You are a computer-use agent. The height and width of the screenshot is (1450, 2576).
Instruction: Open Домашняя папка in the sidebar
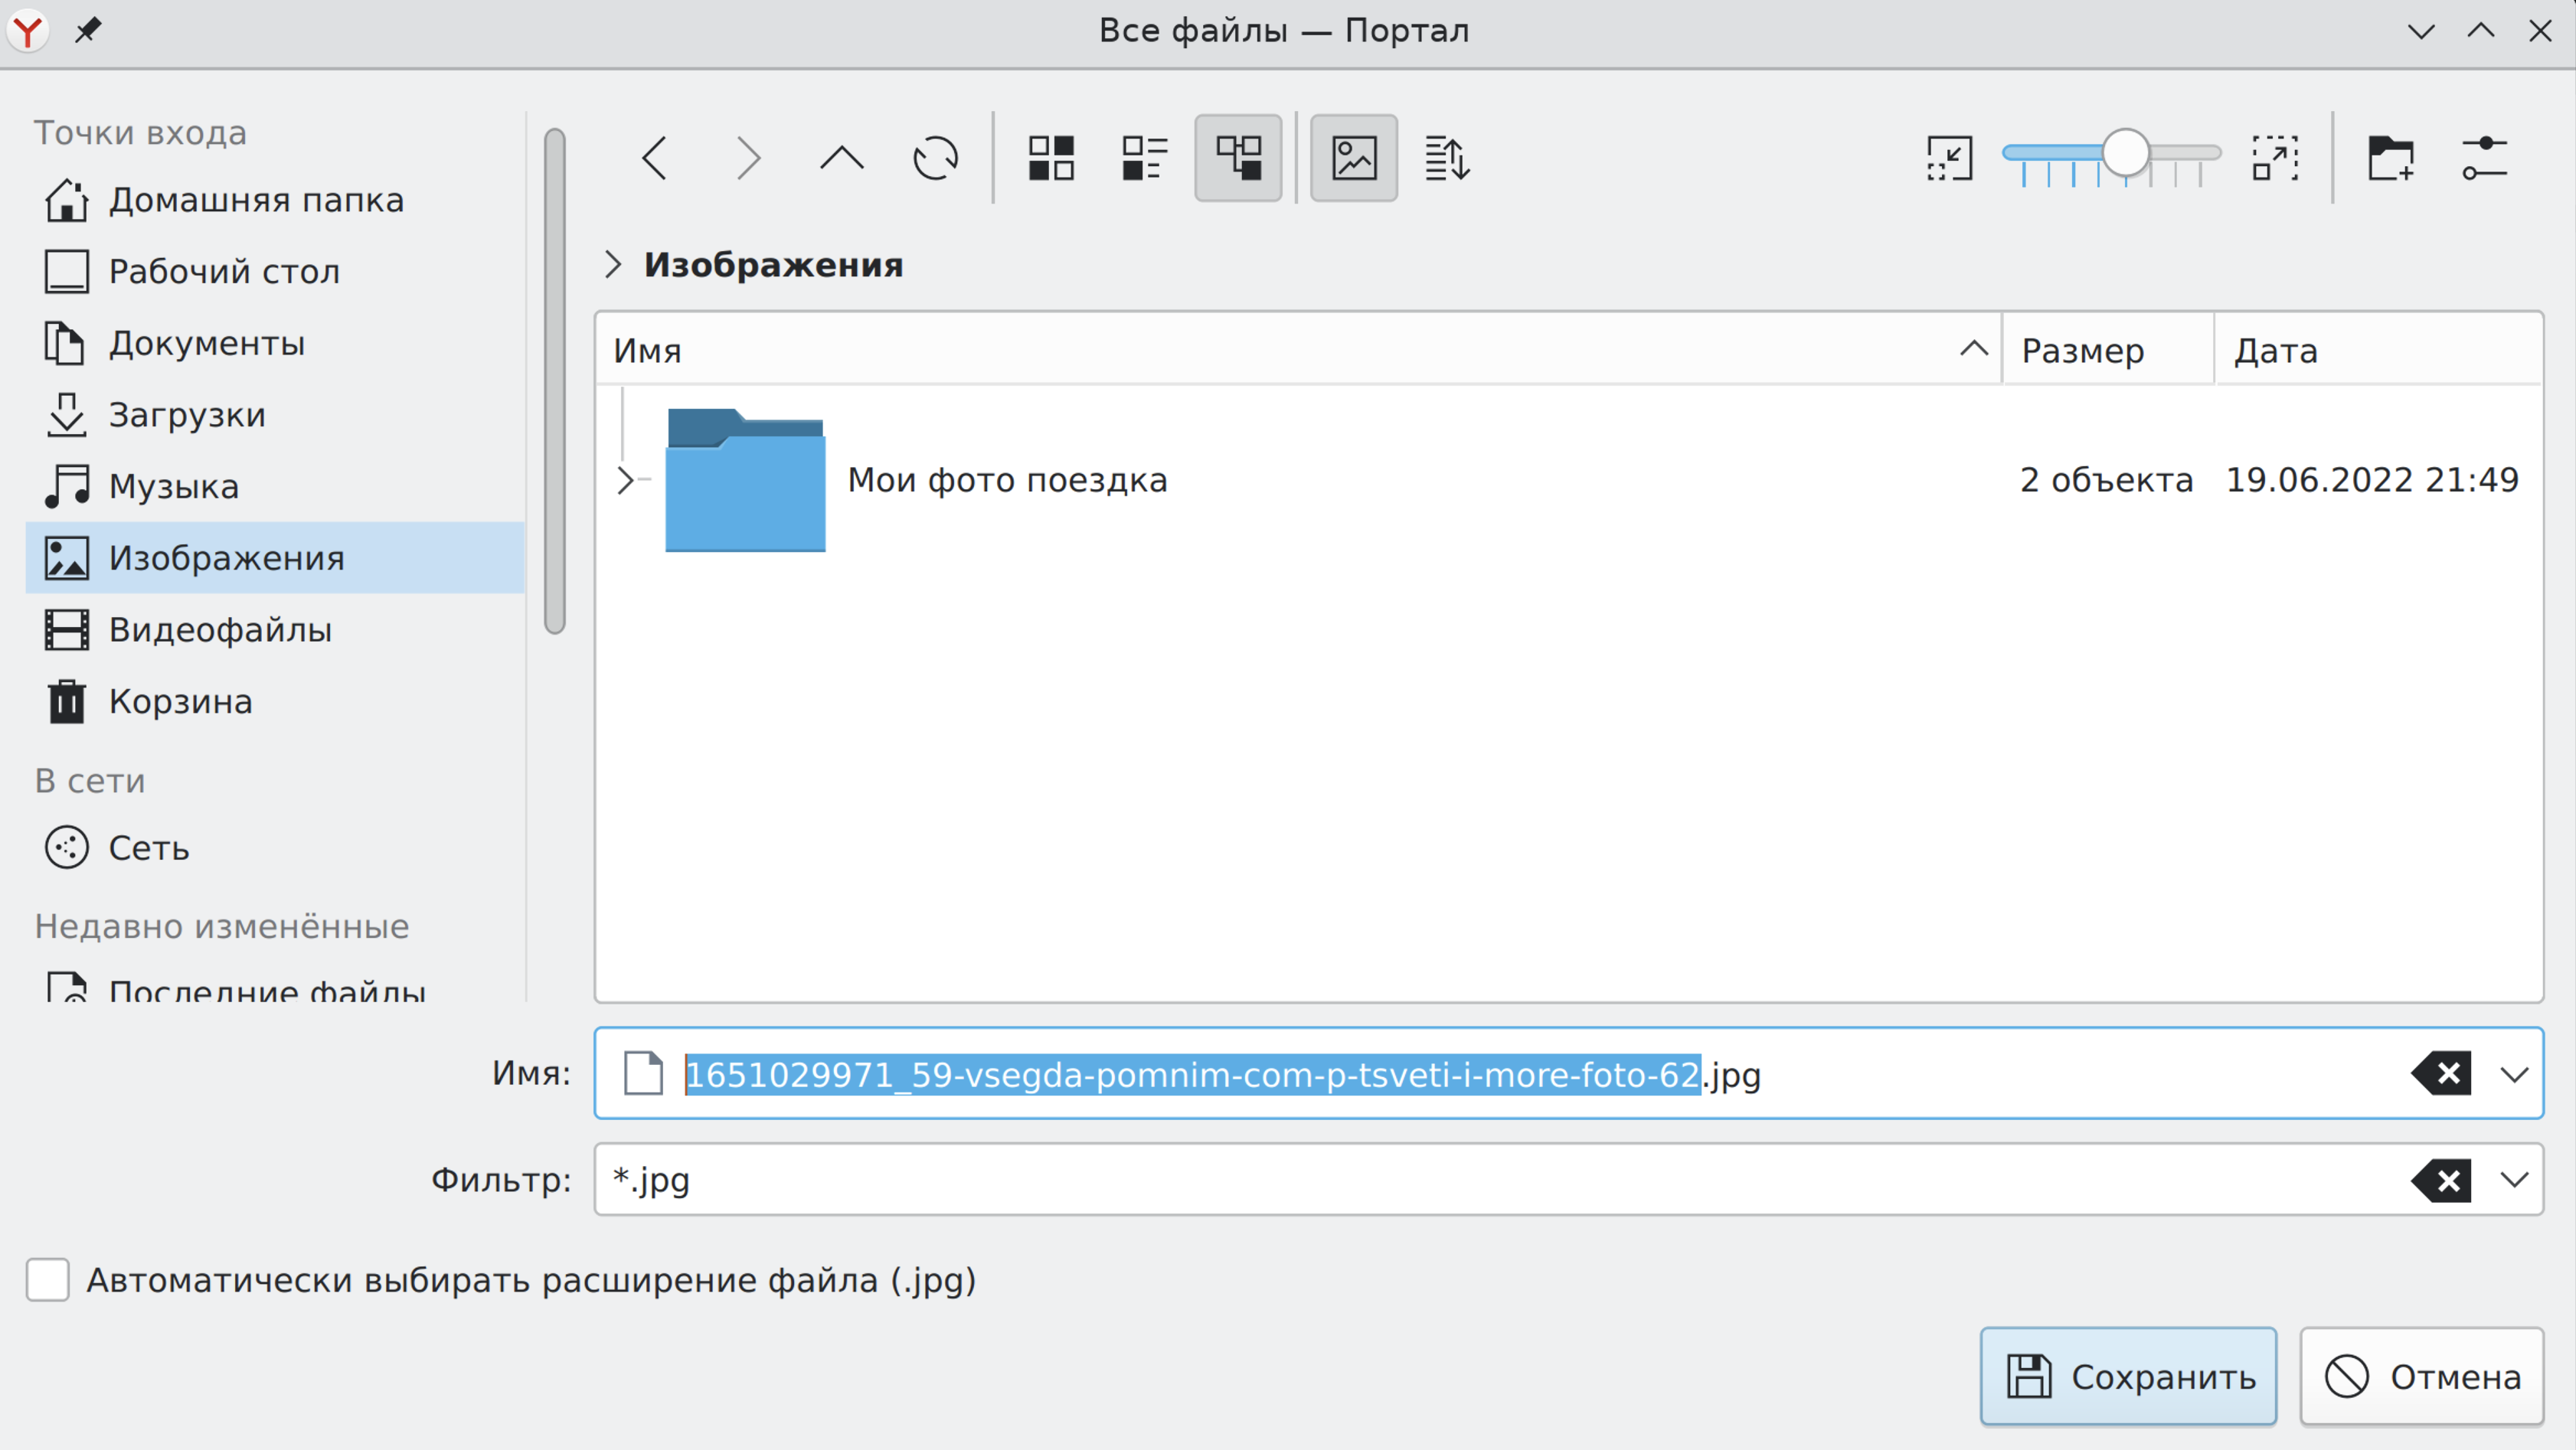pos(274,200)
